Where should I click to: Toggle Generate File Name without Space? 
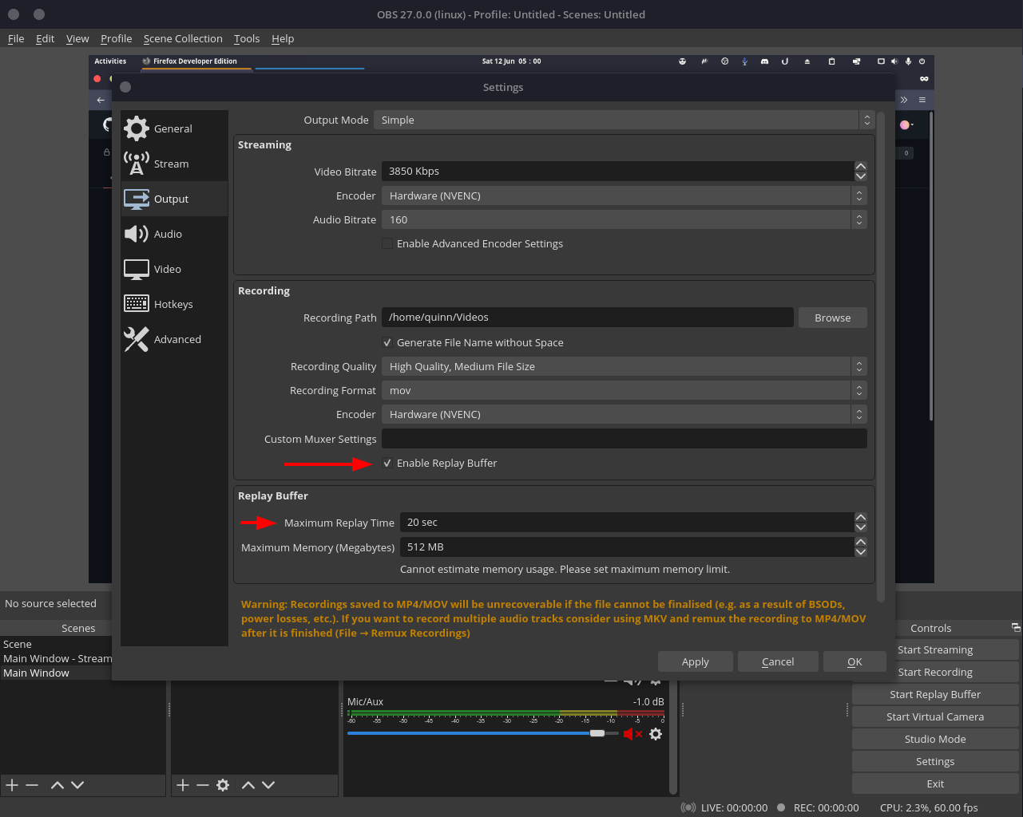tap(387, 343)
